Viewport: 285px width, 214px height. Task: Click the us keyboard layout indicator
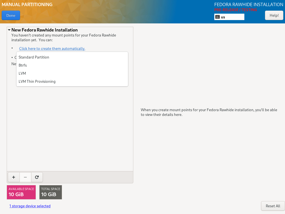[229, 17]
